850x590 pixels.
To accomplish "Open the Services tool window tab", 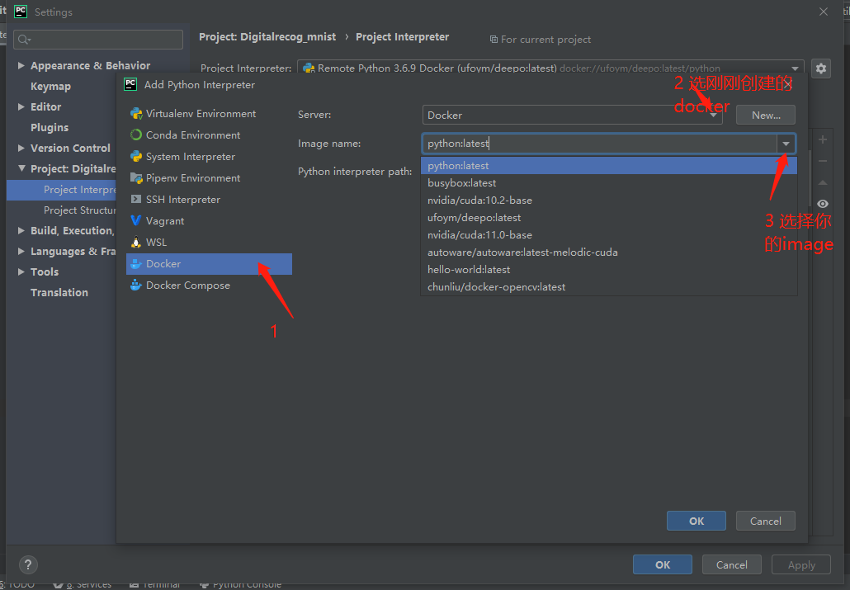I will click(x=83, y=585).
